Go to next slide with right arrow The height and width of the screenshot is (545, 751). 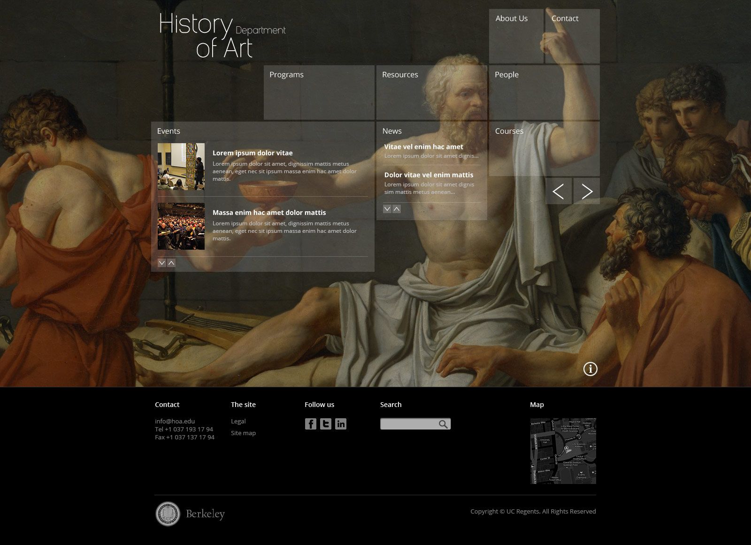point(587,191)
